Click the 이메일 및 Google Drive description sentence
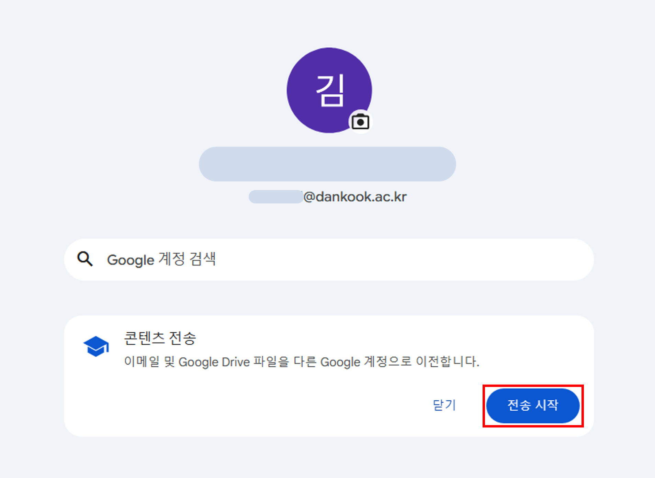655x478 pixels. (302, 362)
